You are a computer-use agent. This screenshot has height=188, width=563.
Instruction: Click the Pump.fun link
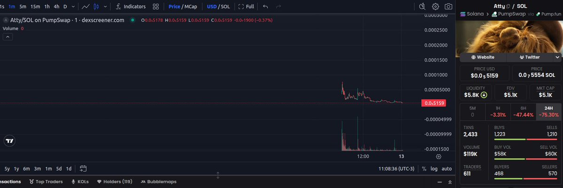point(548,14)
